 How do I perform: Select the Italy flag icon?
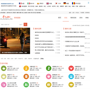pos(29,3)
